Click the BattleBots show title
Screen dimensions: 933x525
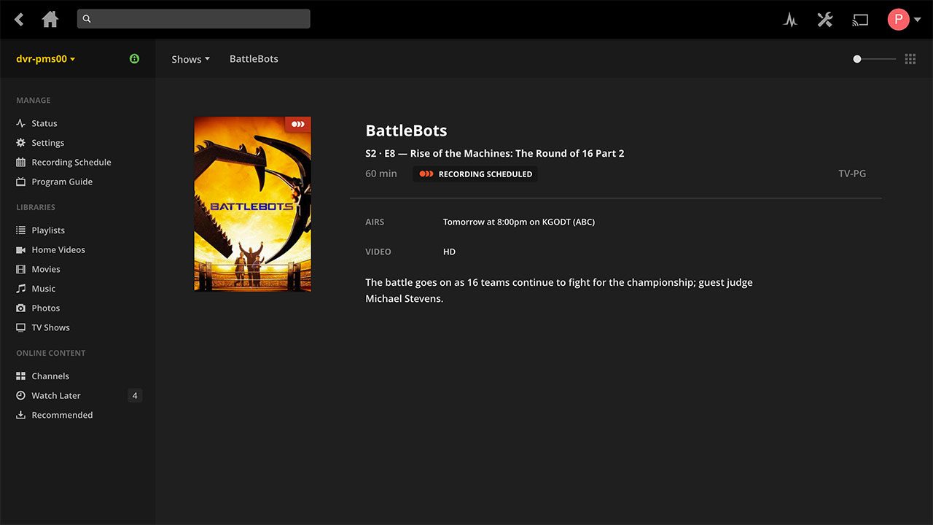(406, 131)
